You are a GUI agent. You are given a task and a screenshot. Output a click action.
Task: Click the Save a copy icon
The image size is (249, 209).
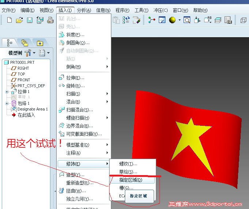[40, 20]
